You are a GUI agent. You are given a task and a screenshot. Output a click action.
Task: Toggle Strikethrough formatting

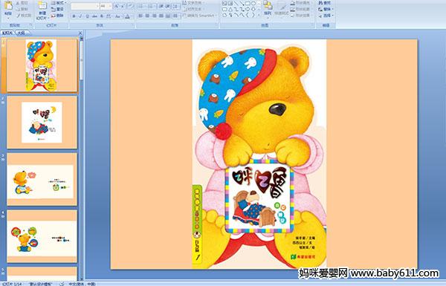94,16
